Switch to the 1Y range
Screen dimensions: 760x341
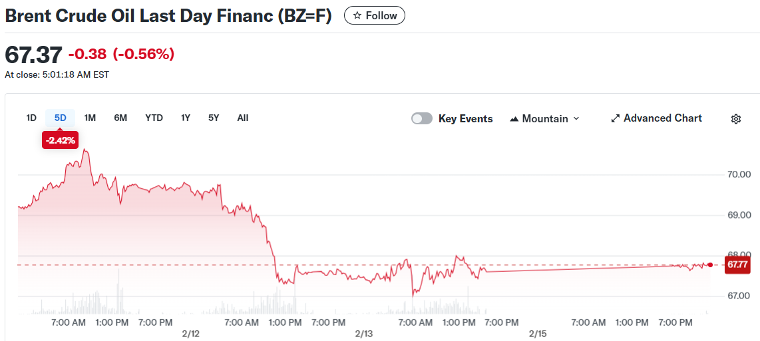(x=186, y=118)
